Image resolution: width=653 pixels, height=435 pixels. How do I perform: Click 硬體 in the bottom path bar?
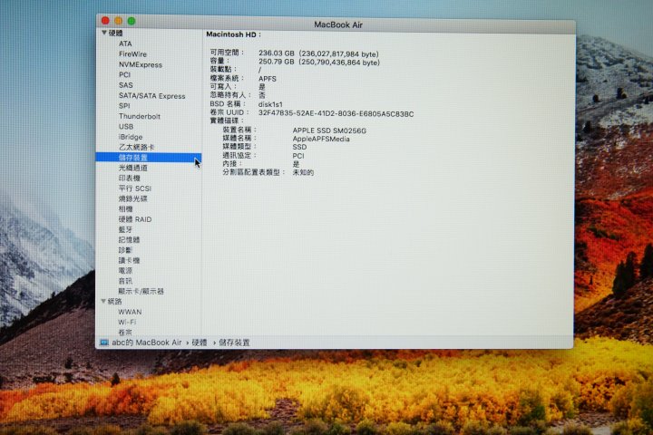coord(200,343)
